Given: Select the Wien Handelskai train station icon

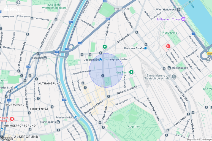Looking at the screenshot, I should (x=179, y=10).
